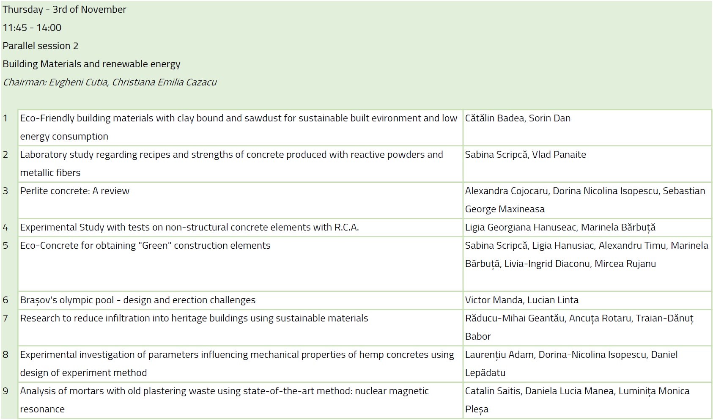The image size is (713, 420).
Task: Click authors 'Cătălin Badea, Sorin Dan'
Action: click(518, 118)
